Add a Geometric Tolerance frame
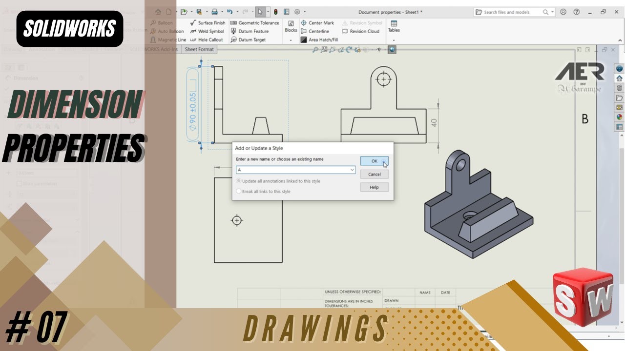The height and width of the screenshot is (351, 625). click(x=254, y=23)
